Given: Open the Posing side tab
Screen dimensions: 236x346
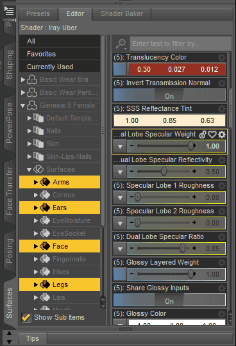Looking at the screenshot, I should pos(10,251).
